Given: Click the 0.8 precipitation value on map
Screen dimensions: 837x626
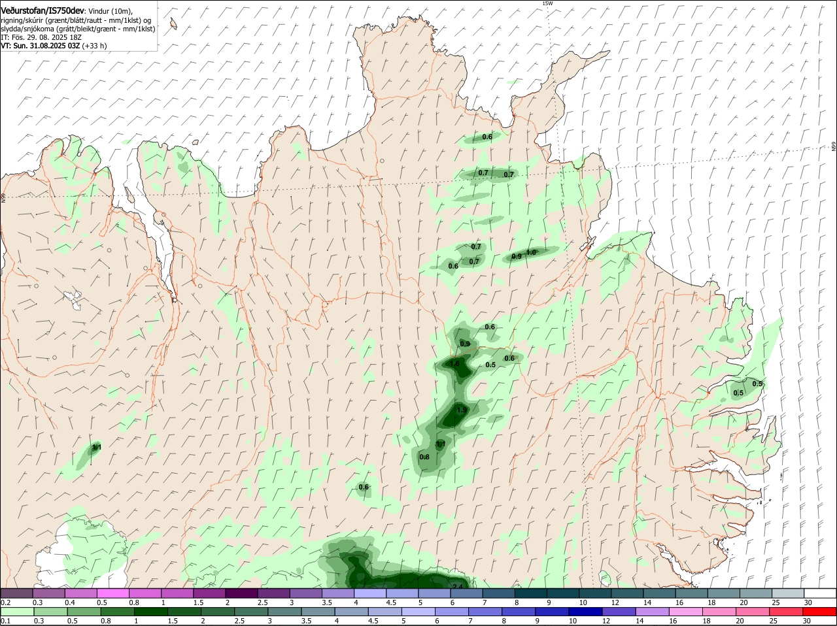Looking at the screenshot, I should (424, 457).
